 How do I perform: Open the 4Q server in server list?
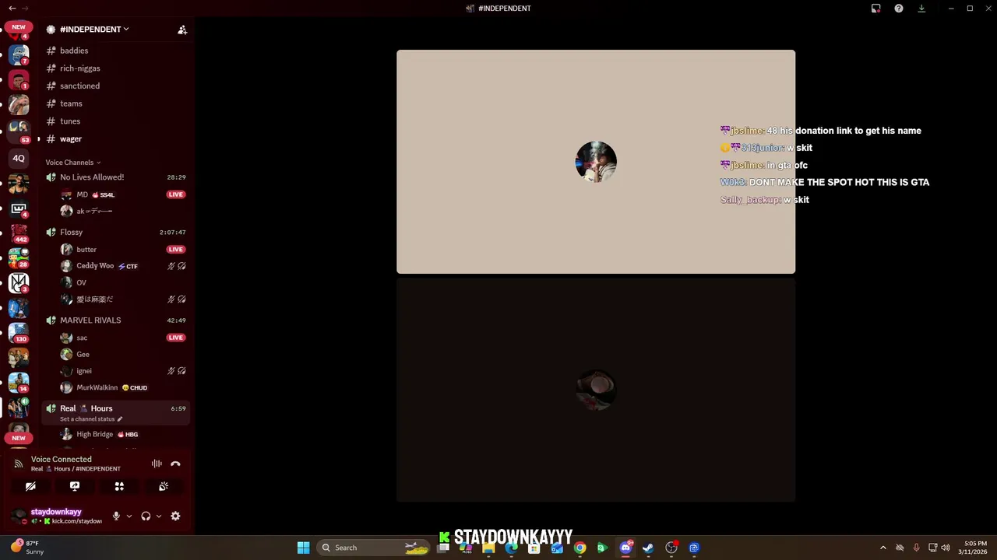pyautogui.click(x=19, y=159)
